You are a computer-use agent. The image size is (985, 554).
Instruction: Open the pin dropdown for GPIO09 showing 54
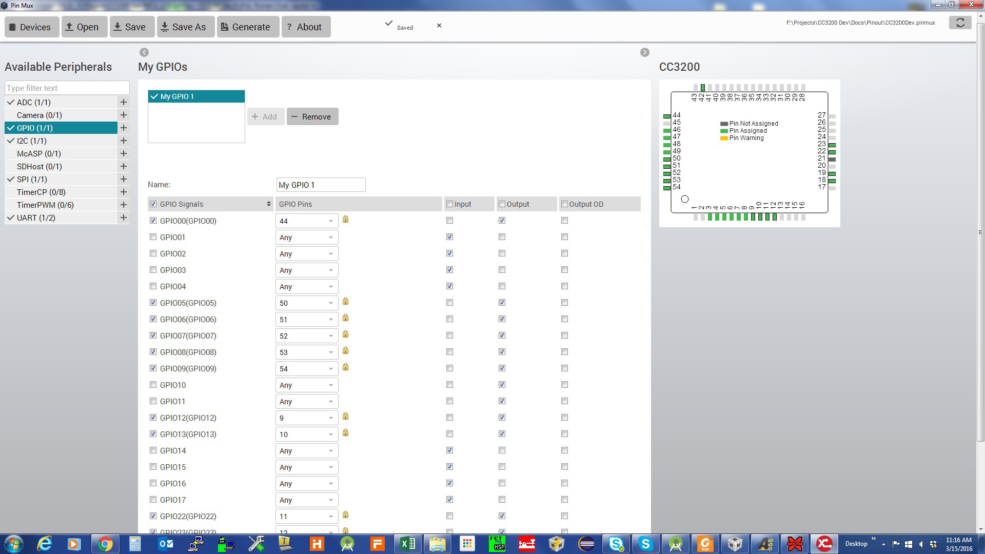[x=307, y=369]
